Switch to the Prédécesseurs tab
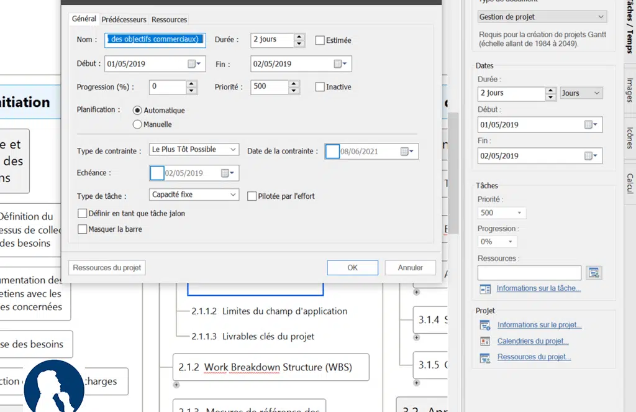 pos(124,20)
